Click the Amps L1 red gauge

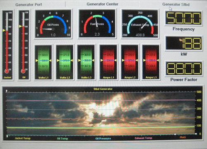[x=108, y=62]
